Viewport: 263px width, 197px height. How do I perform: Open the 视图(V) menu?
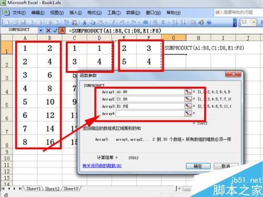(x=57, y=13)
